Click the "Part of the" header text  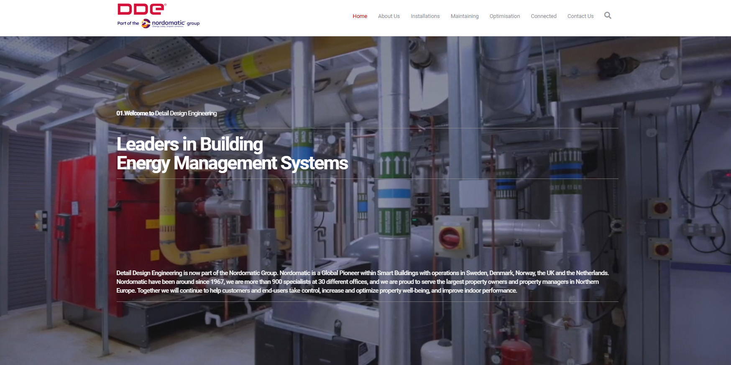pos(128,23)
